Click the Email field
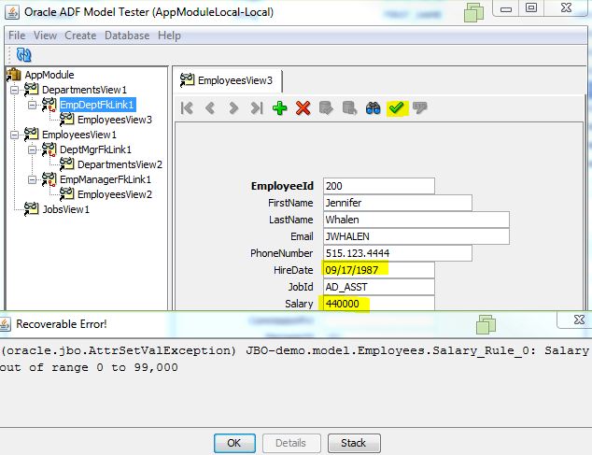 (x=416, y=236)
